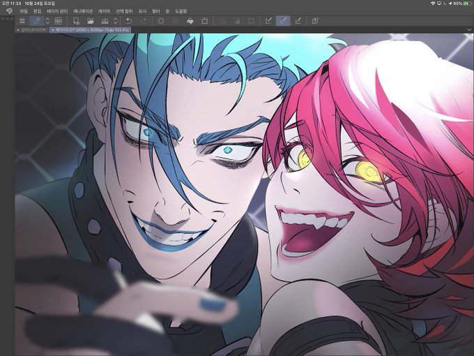Toggle the selection border display icon
Viewport: 474px width, 356px height.
pos(251,21)
